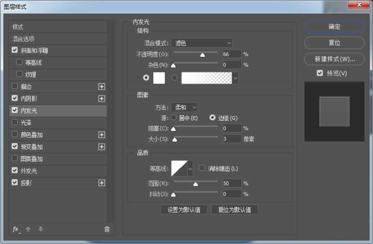Screen dimensions: 373x244
Task: Select the 外发光 effect row
Action: pos(58,171)
